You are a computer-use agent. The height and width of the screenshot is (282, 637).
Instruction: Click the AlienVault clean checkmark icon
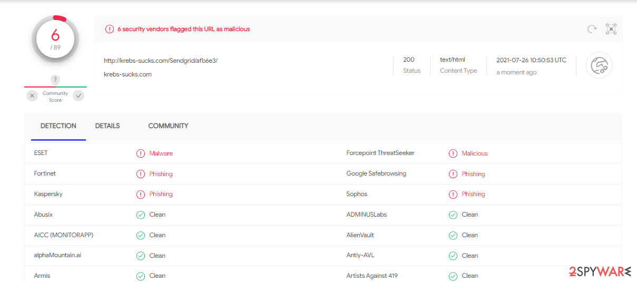click(x=453, y=235)
